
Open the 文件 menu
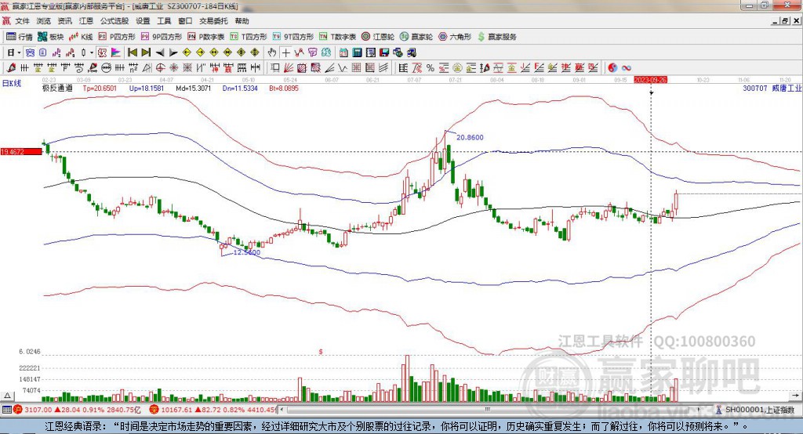coord(22,21)
